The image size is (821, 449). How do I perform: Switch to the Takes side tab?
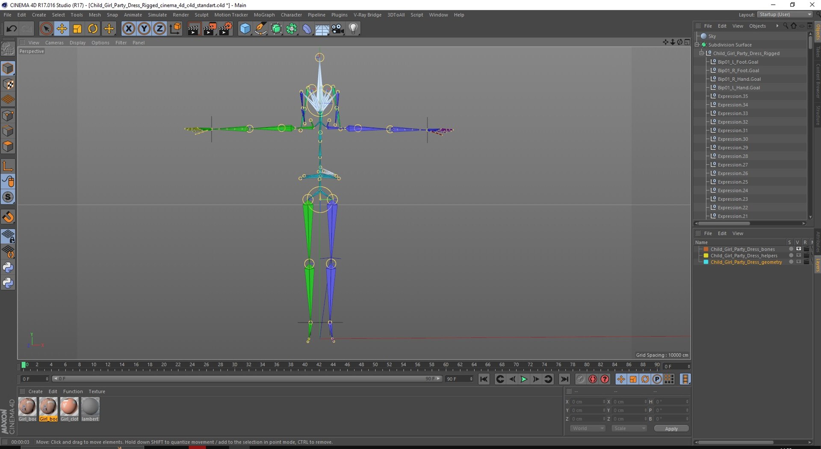(x=818, y=52)
